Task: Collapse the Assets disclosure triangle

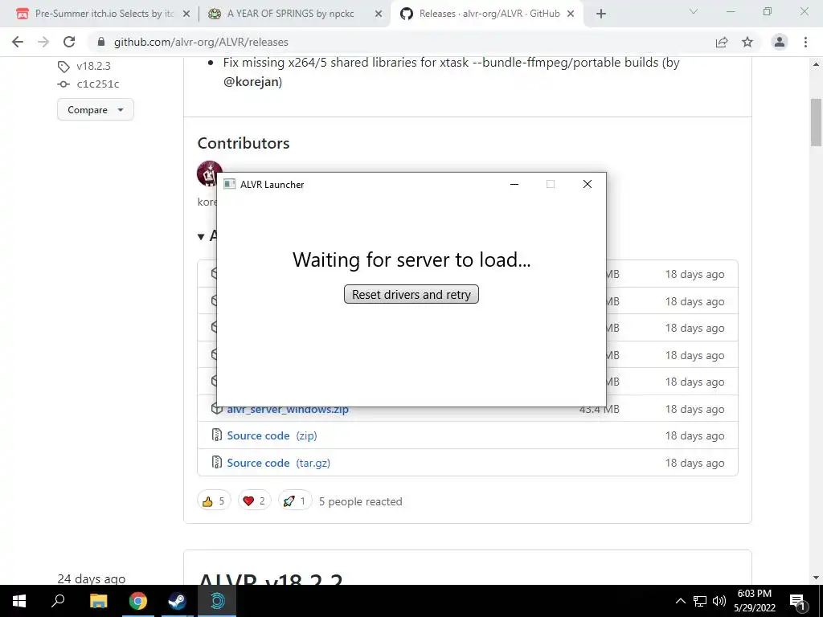Action: [200, 237]
